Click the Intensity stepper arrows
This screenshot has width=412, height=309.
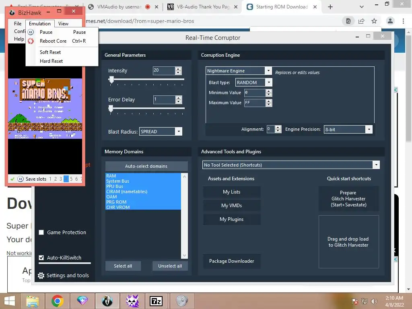[178, 71]
